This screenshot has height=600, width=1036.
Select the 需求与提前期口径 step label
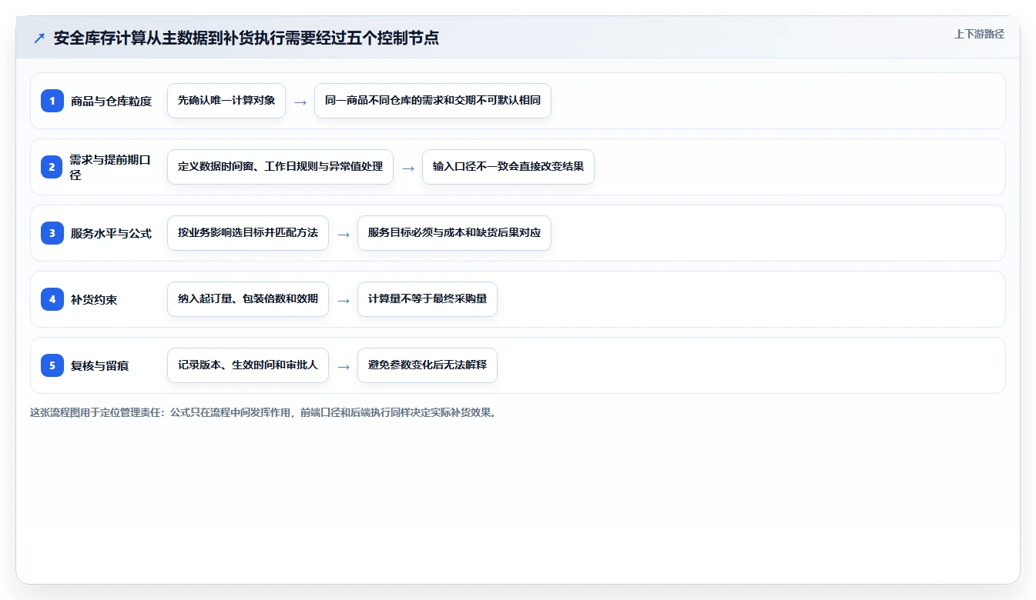[111, 167]
